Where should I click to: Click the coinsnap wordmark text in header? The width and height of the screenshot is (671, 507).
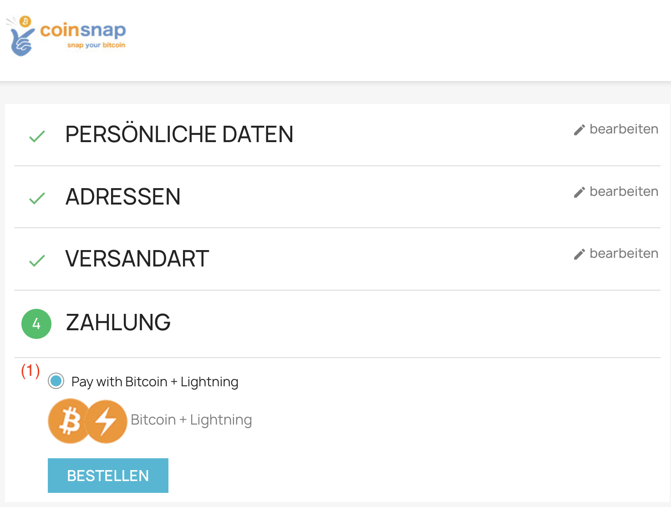point(83,31)
